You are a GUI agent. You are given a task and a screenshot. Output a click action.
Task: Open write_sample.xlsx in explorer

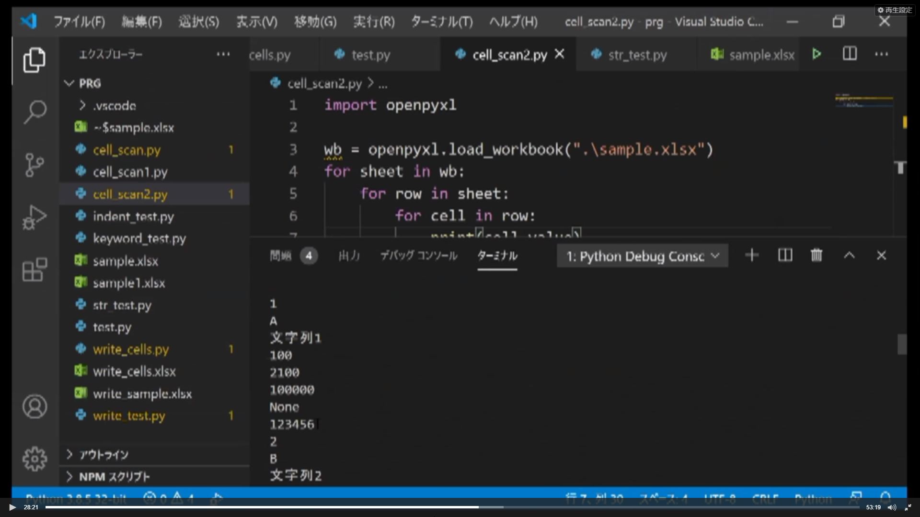(x=154, y=393)
